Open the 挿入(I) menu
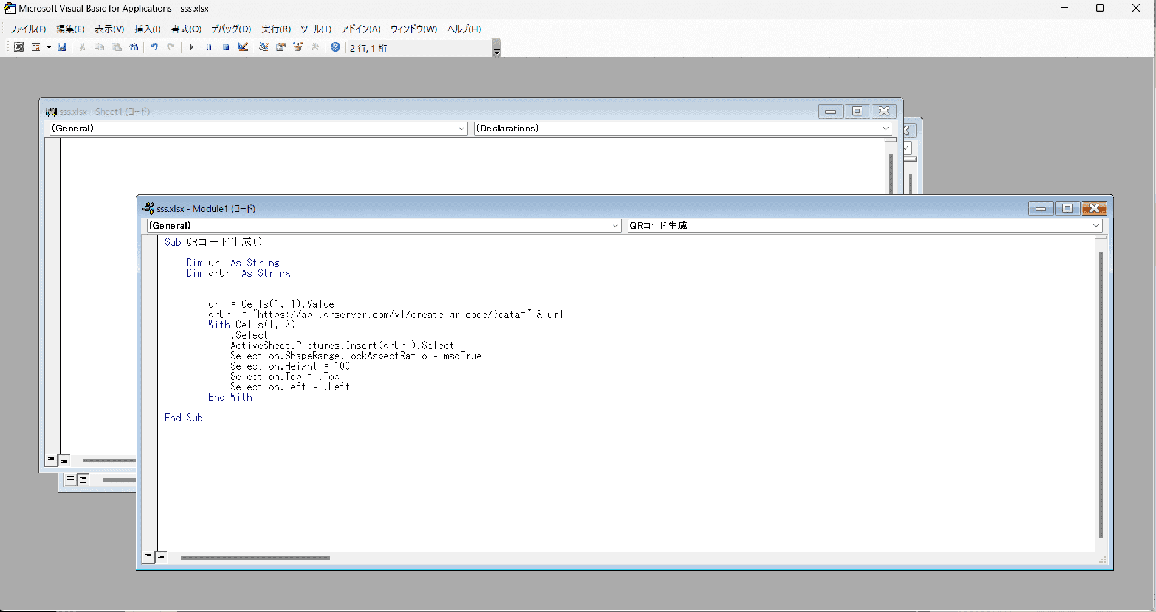The width and height of the screenshot is (1156, 612). click(x=147, y=29)
